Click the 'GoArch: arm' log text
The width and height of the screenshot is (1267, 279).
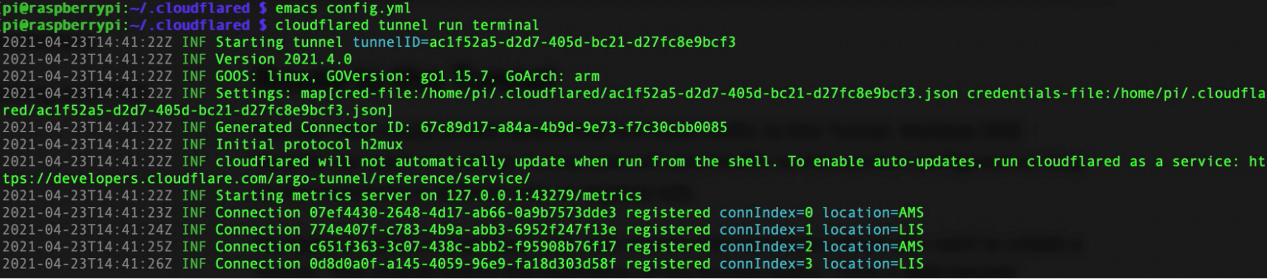[553, 77]
